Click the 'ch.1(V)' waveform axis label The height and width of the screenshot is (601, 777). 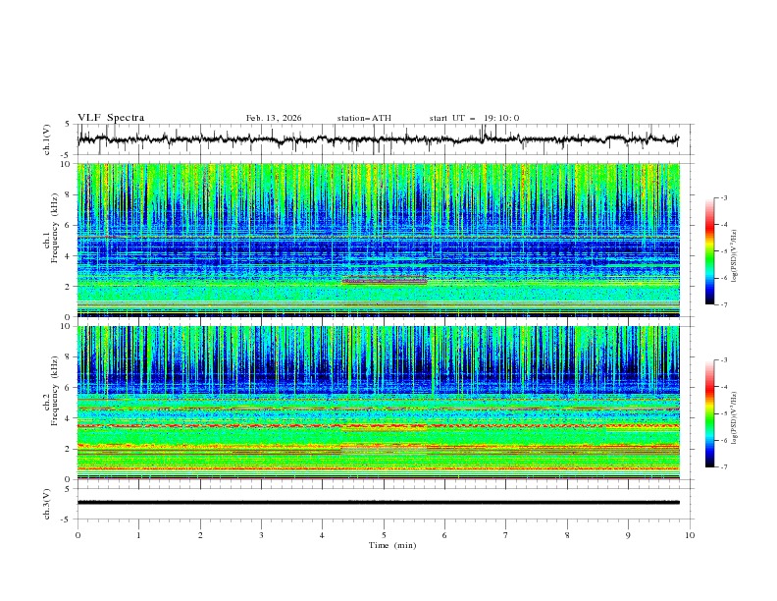[x=47, y=139]
